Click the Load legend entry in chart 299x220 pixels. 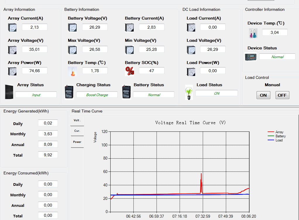275,140
